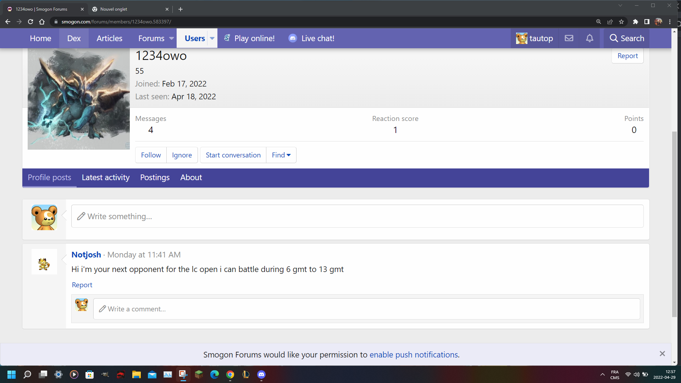Click 1234owo's profile avatar image

point(79,99)
